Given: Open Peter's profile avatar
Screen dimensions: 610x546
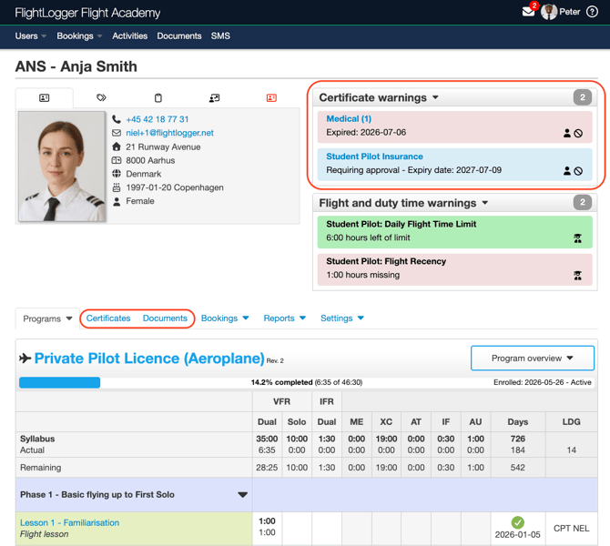Looking at the screenshot, I should tap(548, 12).
